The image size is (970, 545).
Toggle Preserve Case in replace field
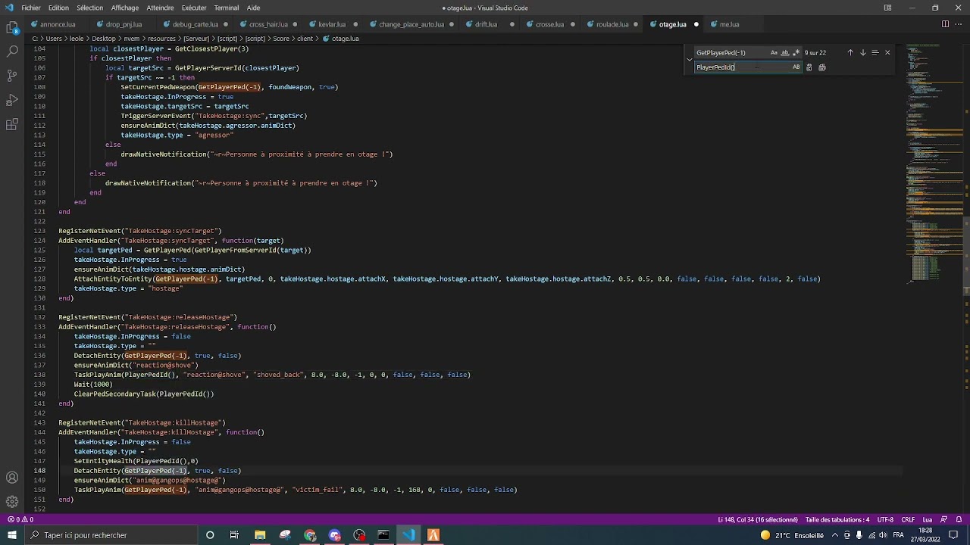(796, 67)
